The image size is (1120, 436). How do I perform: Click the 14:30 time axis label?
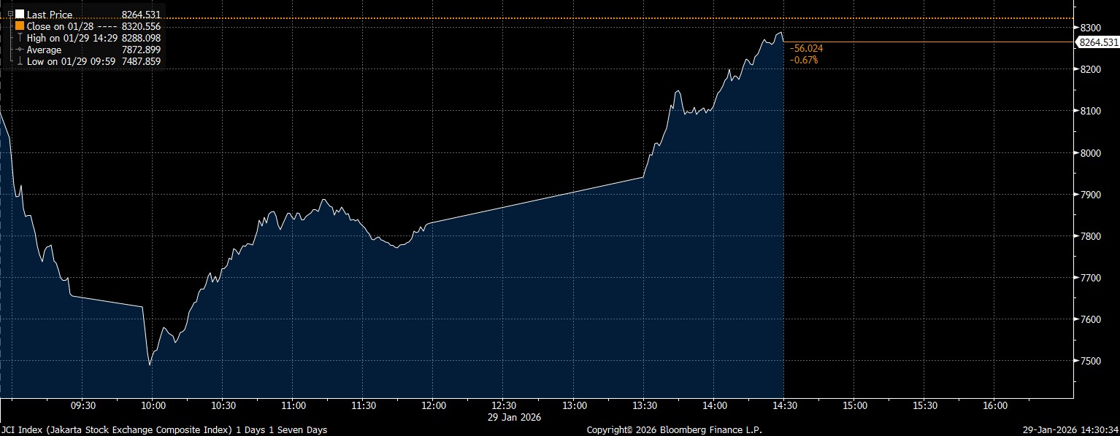(x=784, y=405)
